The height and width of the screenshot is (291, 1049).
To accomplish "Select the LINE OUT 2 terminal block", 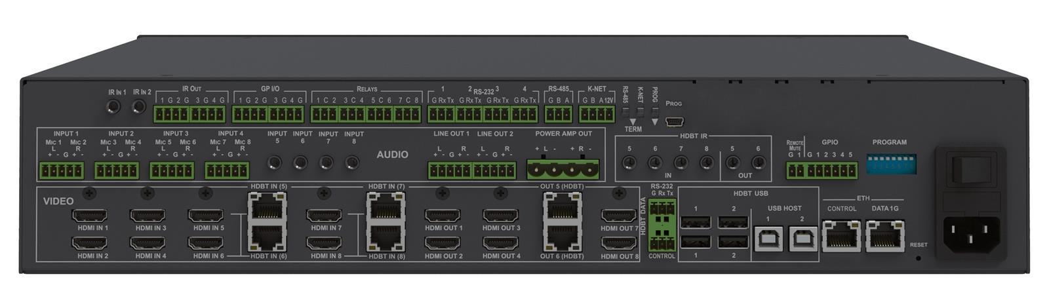I will click(494, 170).
